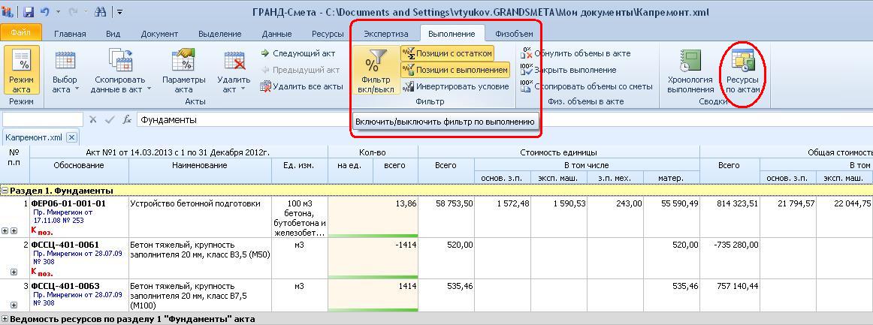Click Закрыть выполнение command
The width and height of the screenshot is (873, 325).
click(568, 70)
